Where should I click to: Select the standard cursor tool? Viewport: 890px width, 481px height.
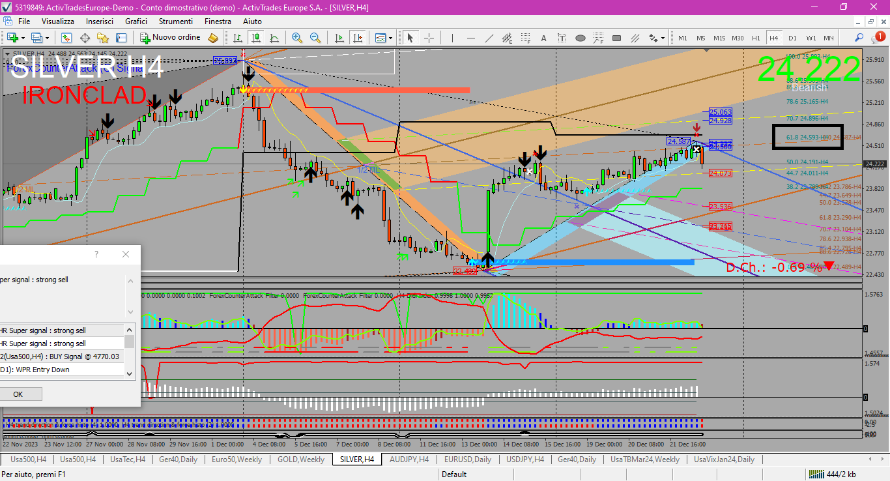pyautogui.click(x=410, y=38)
